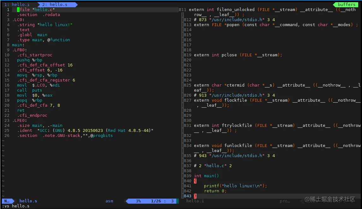
Task: Click the .LFE0: label line
Action: coord(19,121)
